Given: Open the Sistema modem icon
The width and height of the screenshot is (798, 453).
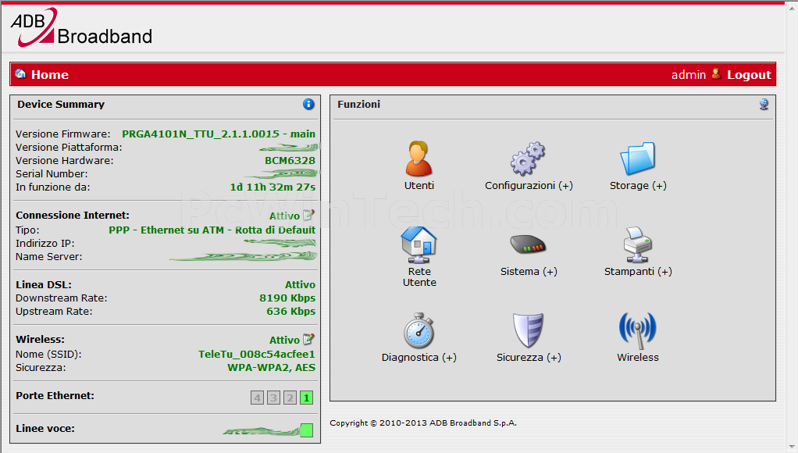Looking at the screenshot, I should pos(528,244).
